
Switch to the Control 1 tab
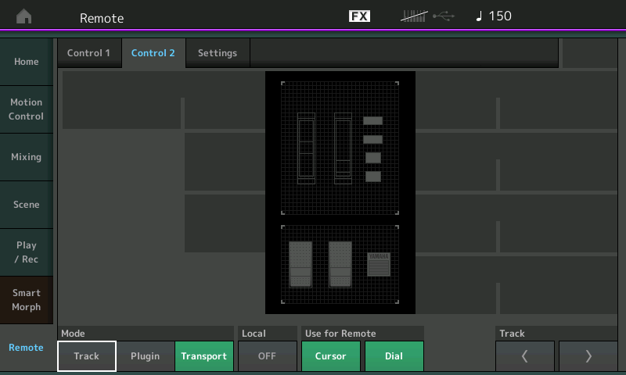click(88, 53)
